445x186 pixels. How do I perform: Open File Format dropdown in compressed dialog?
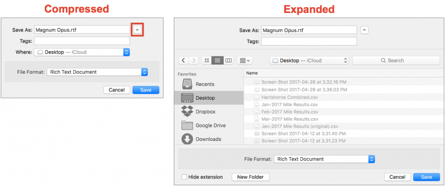tap(97, 72)
